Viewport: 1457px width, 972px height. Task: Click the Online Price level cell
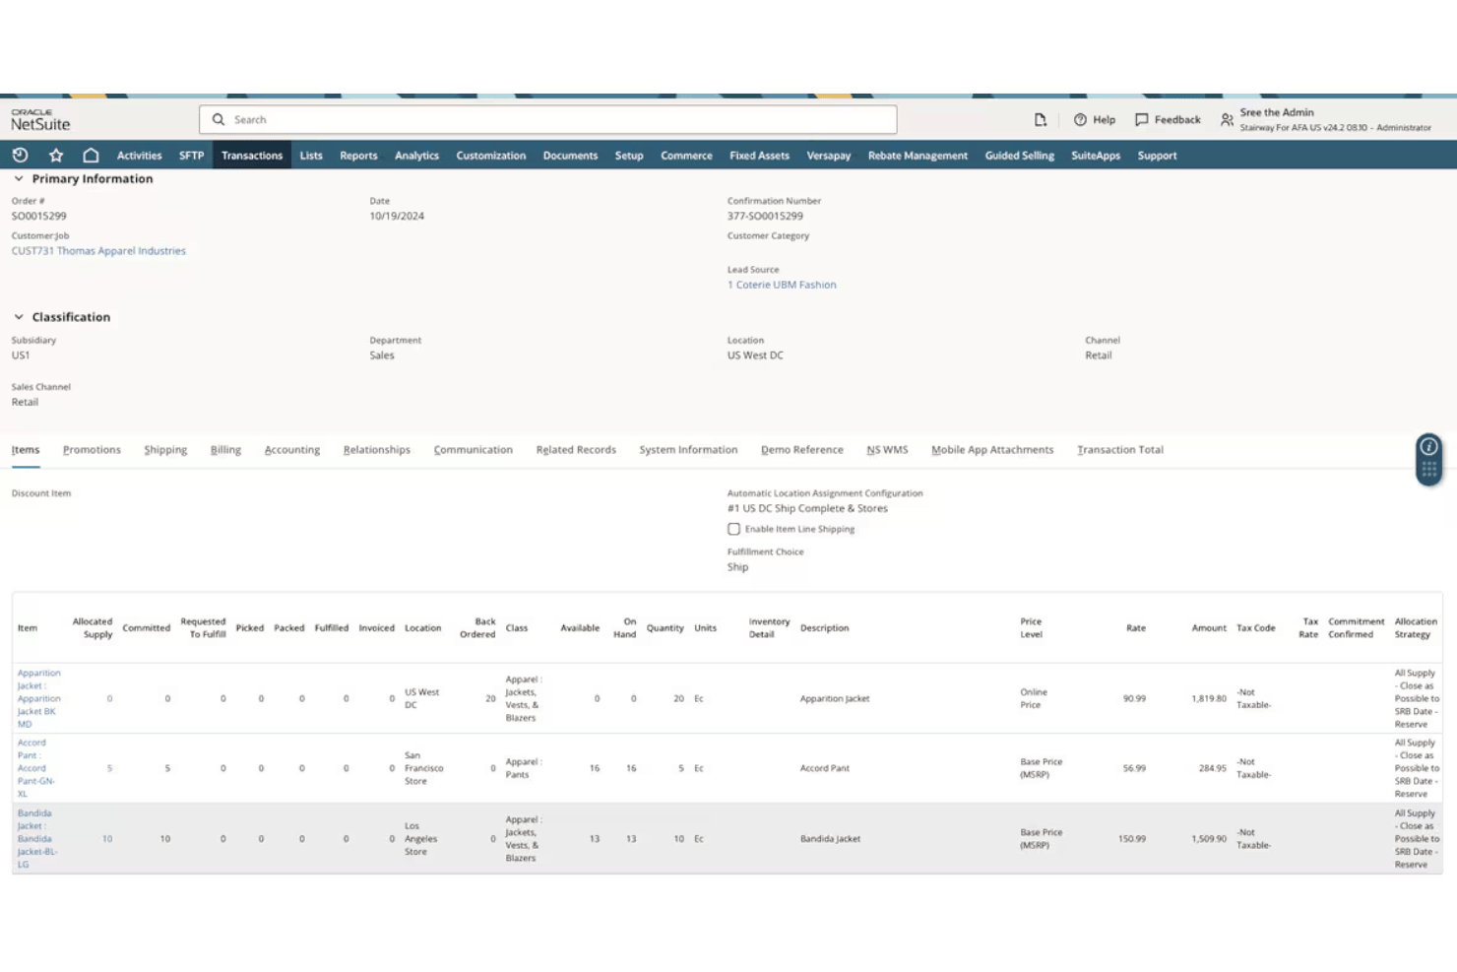click(x=1034, y=698)
